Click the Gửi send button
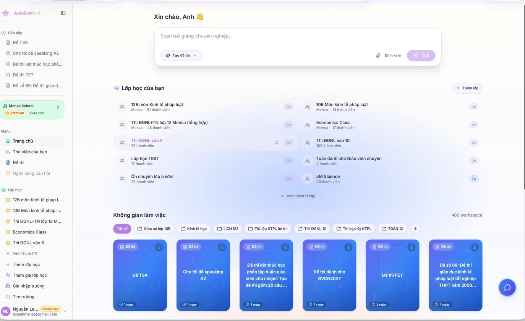The height and width of the screenshot is (321, 525). point(421,55)
